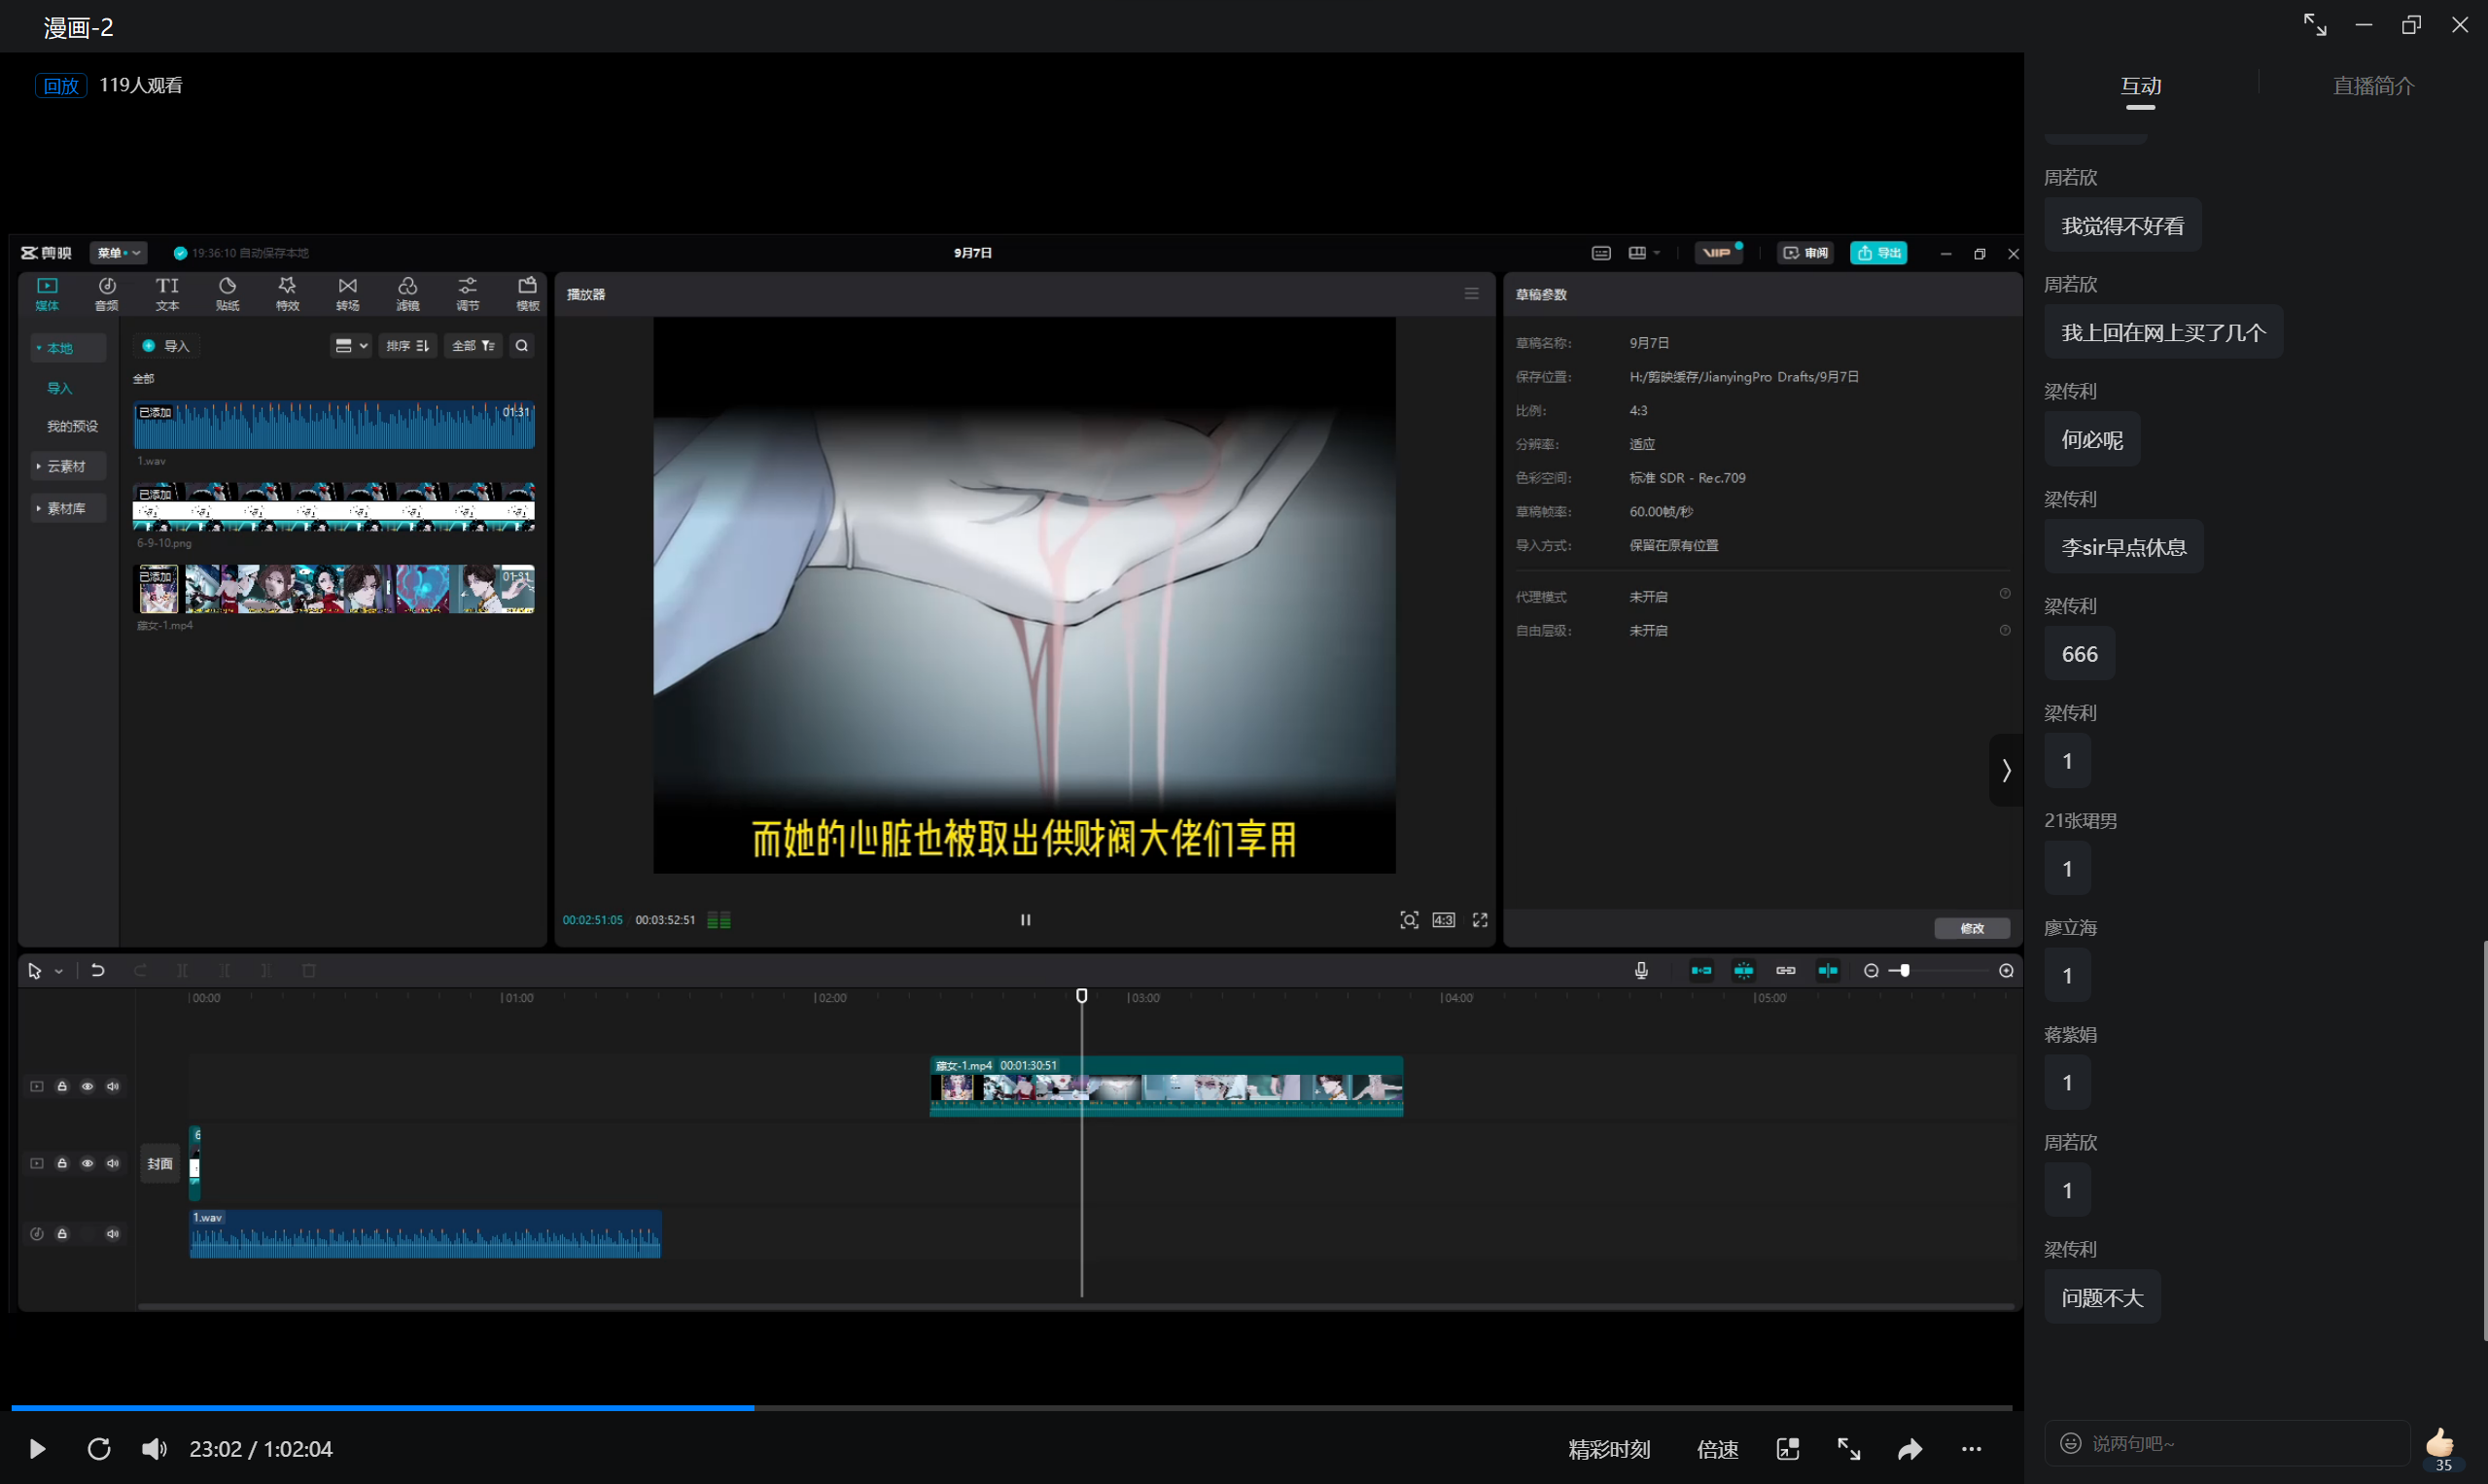
Task: Click the restart/replay circular arrow icon
Action: tap(98, 1449)
